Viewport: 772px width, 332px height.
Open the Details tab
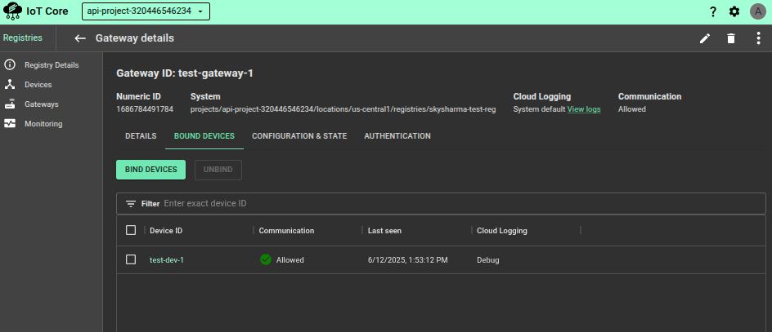(x=141, y=136)
